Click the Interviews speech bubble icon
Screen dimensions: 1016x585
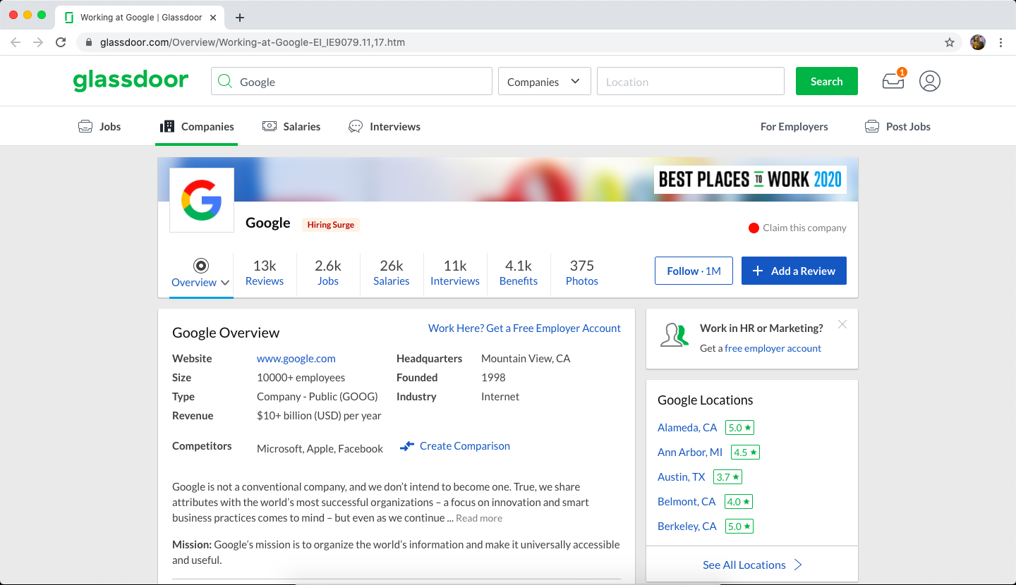click(356, 127)
